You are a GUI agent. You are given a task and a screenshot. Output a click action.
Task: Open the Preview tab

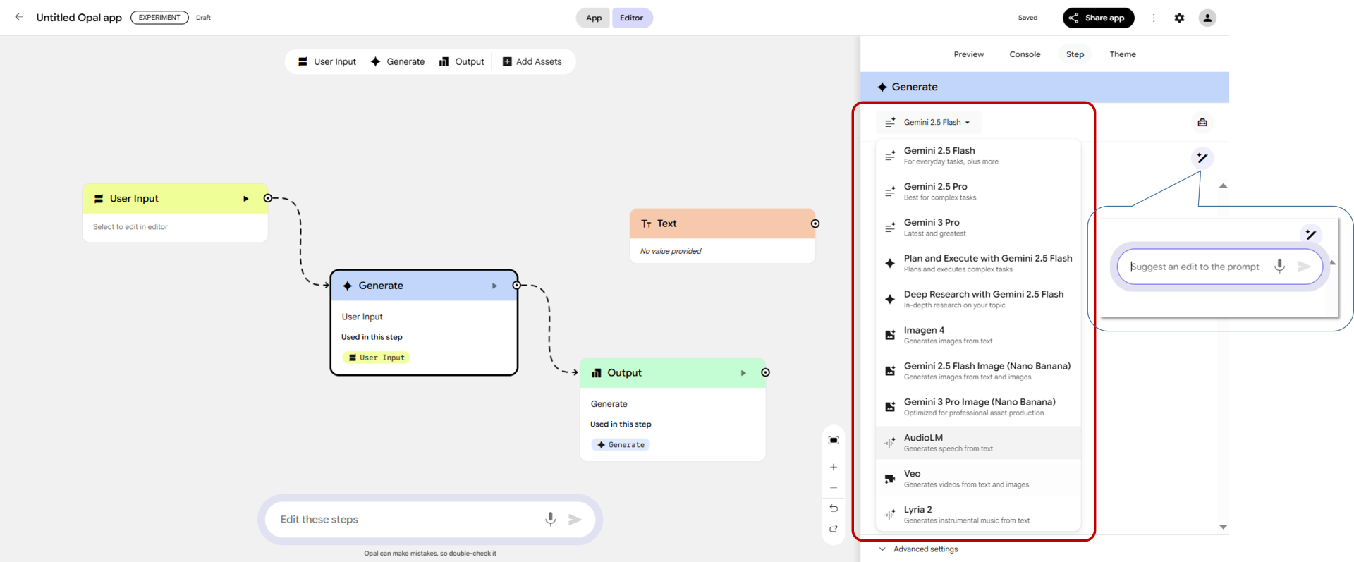(968, 54)
